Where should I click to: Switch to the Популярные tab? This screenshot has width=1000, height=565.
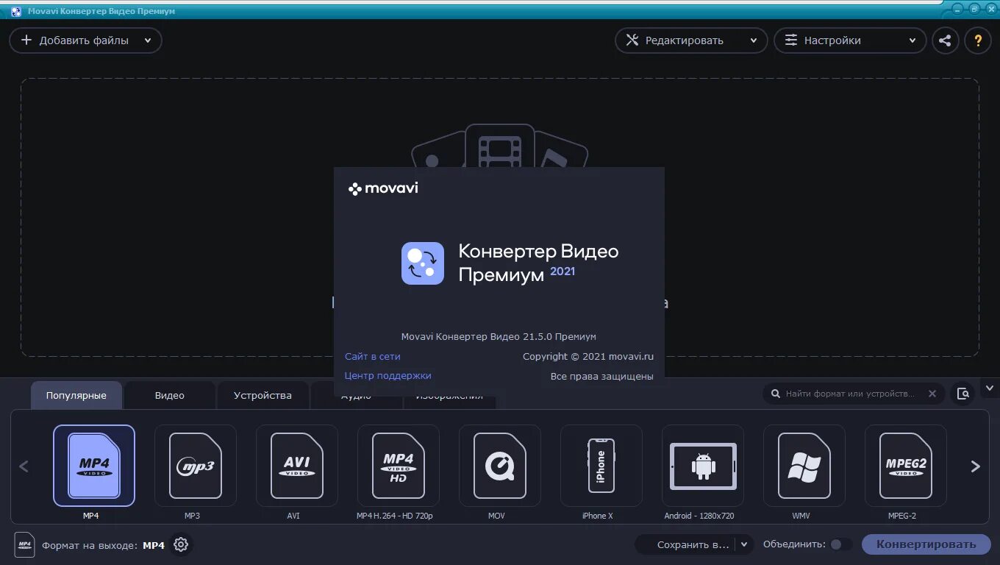(76, 395)
